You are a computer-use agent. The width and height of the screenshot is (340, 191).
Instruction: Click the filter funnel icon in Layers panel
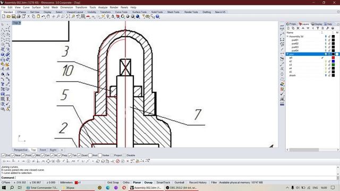click(318, 28)
